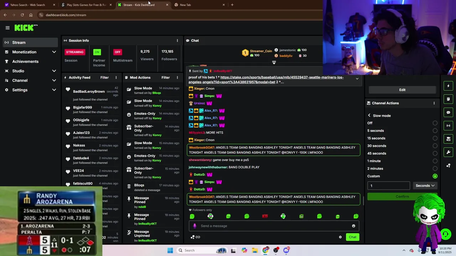456x256 pixels.
Task: Open Copilot from the taskbar
Action: click(x=244, y=250)
